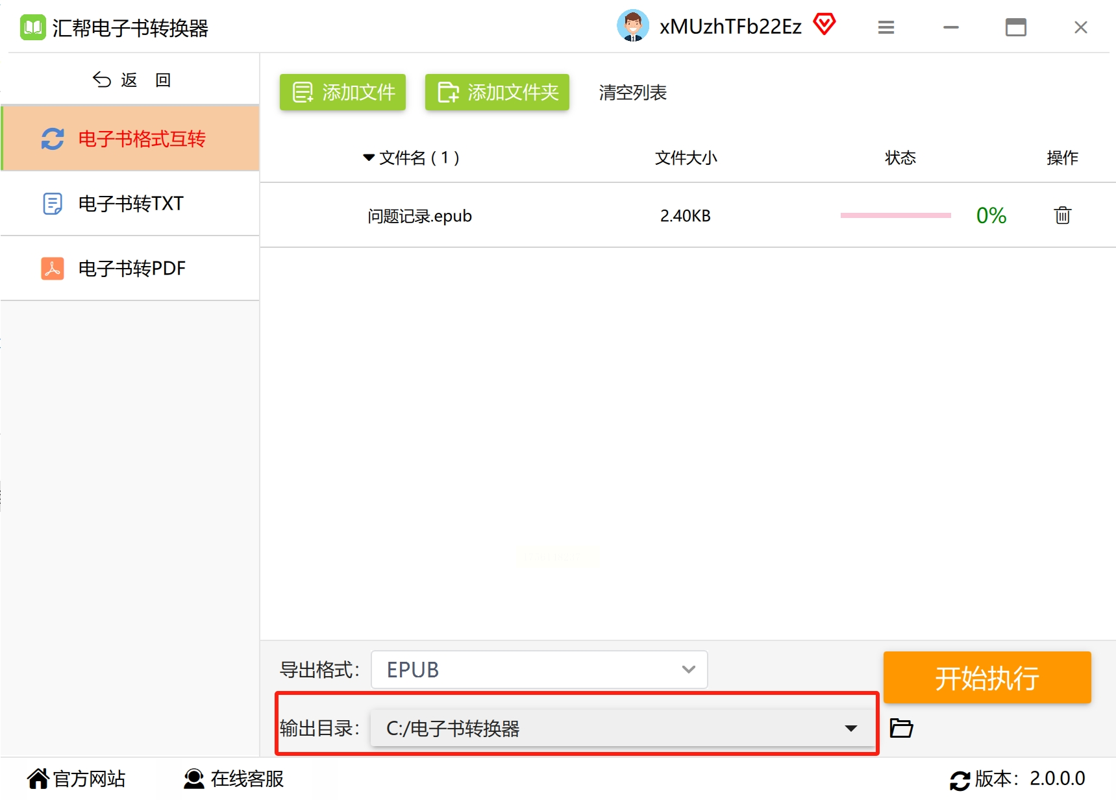Start conversion with 开始执行

(x=987, y=677)
